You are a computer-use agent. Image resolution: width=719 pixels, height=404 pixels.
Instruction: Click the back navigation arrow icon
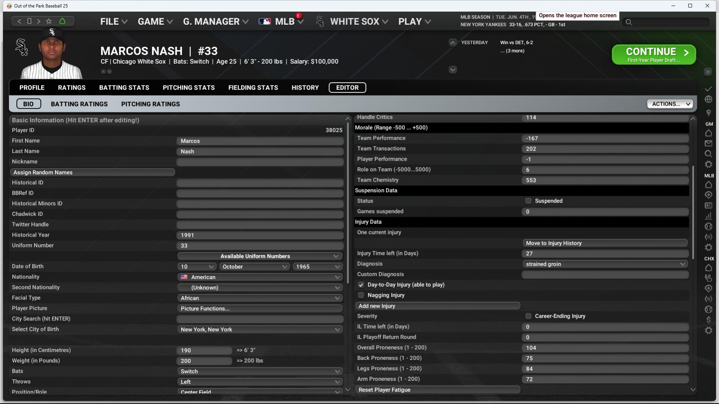pos(19,21)
